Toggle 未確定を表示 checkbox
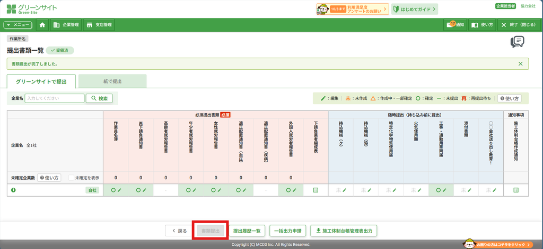Image resolution: width=543 pixels, height=249 pixels. click(72, 178)
